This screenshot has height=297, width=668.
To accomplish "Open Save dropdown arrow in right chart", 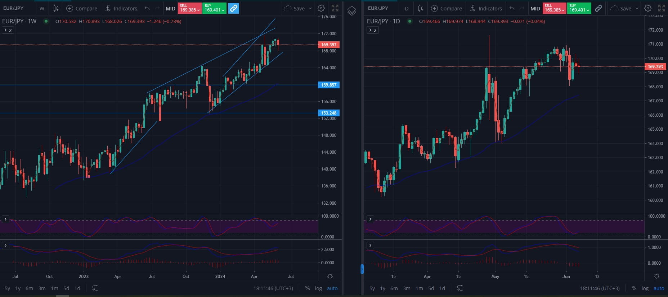I will click(637, 8).
